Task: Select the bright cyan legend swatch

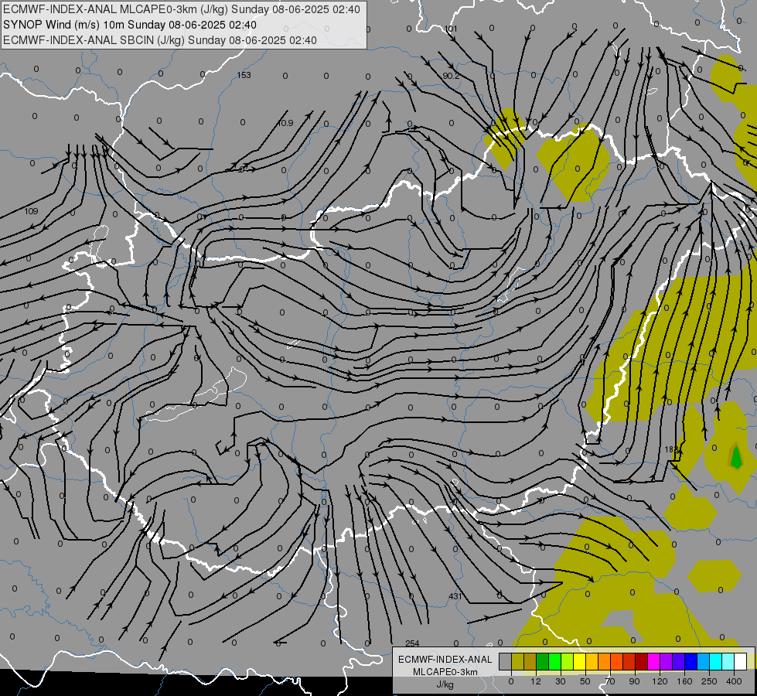Action: (x=717, y=661)
